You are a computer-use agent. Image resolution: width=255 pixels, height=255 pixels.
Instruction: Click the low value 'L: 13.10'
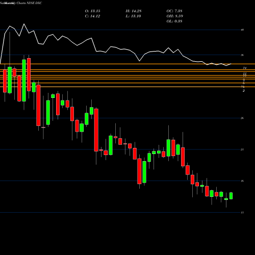tap(133, 16)
